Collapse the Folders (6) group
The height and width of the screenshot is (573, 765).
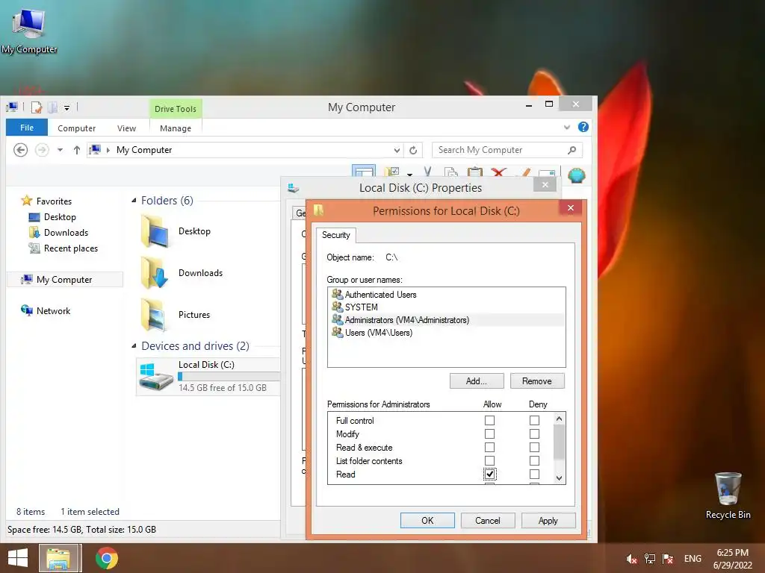[134, 201]
